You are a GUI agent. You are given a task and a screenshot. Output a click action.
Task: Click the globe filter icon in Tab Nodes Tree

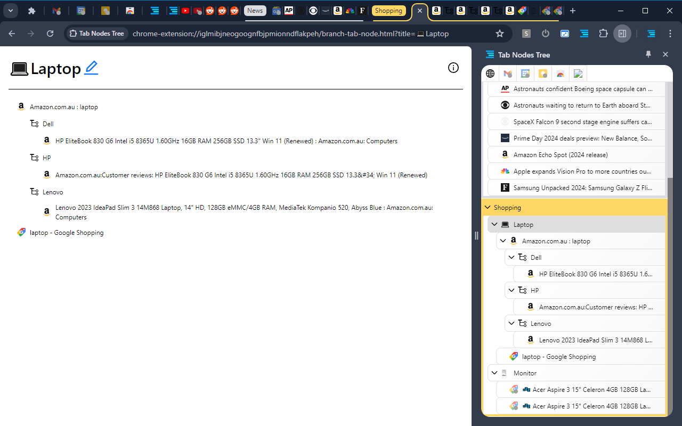[x=490, y=73]
